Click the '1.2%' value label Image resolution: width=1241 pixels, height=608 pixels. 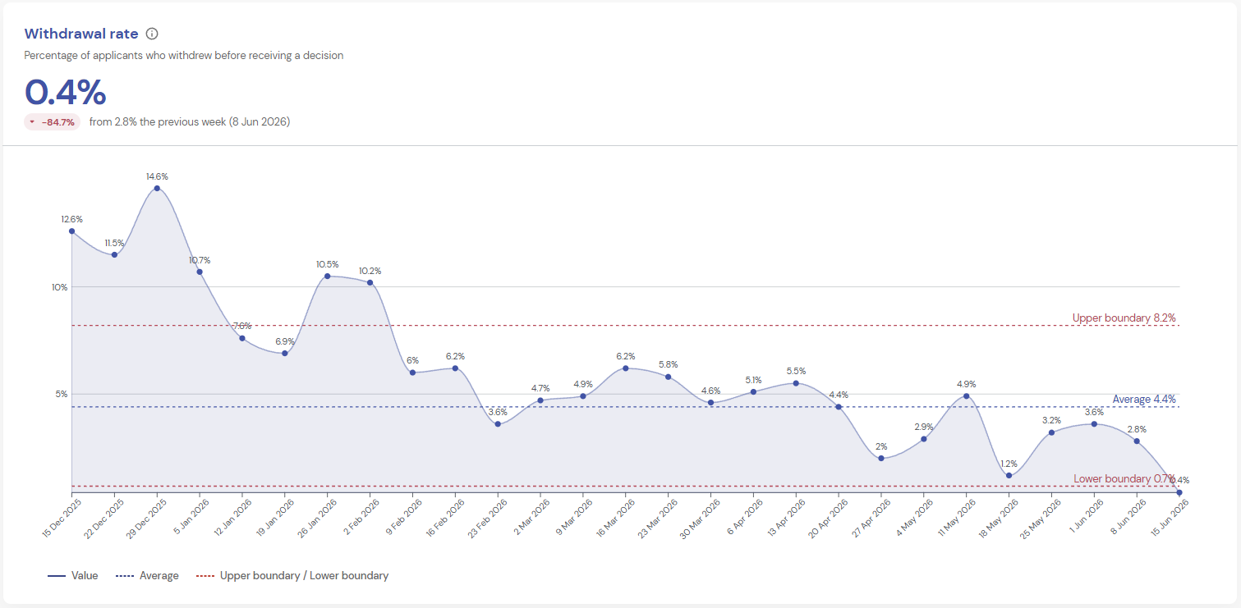[1009, 464]
